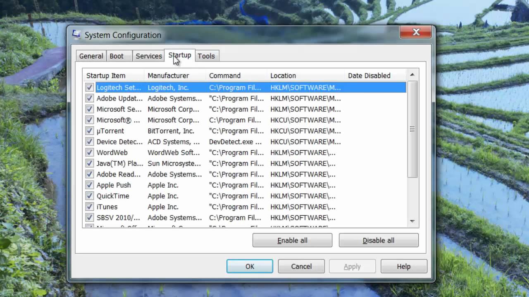
Task: Toggle the Java(TM) Pla... checkbox
Action: 89,163
